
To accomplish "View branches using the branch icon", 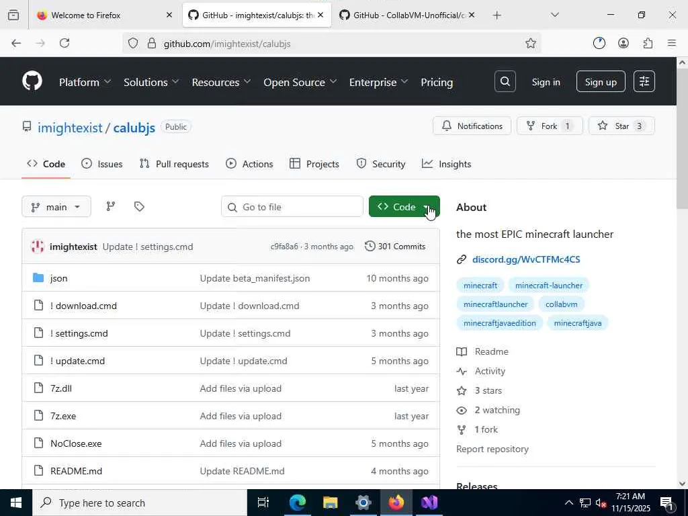I will pyautogui.click(x=111, y=206).
